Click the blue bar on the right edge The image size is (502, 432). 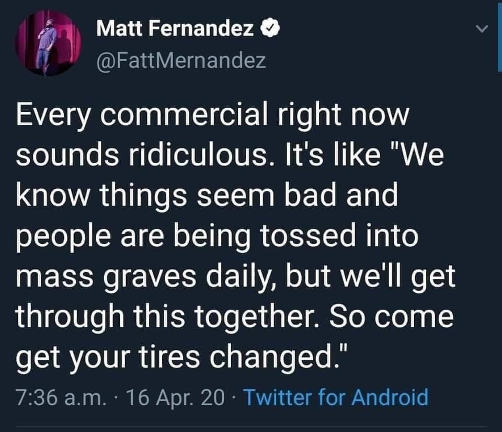(x=500, y=35)
